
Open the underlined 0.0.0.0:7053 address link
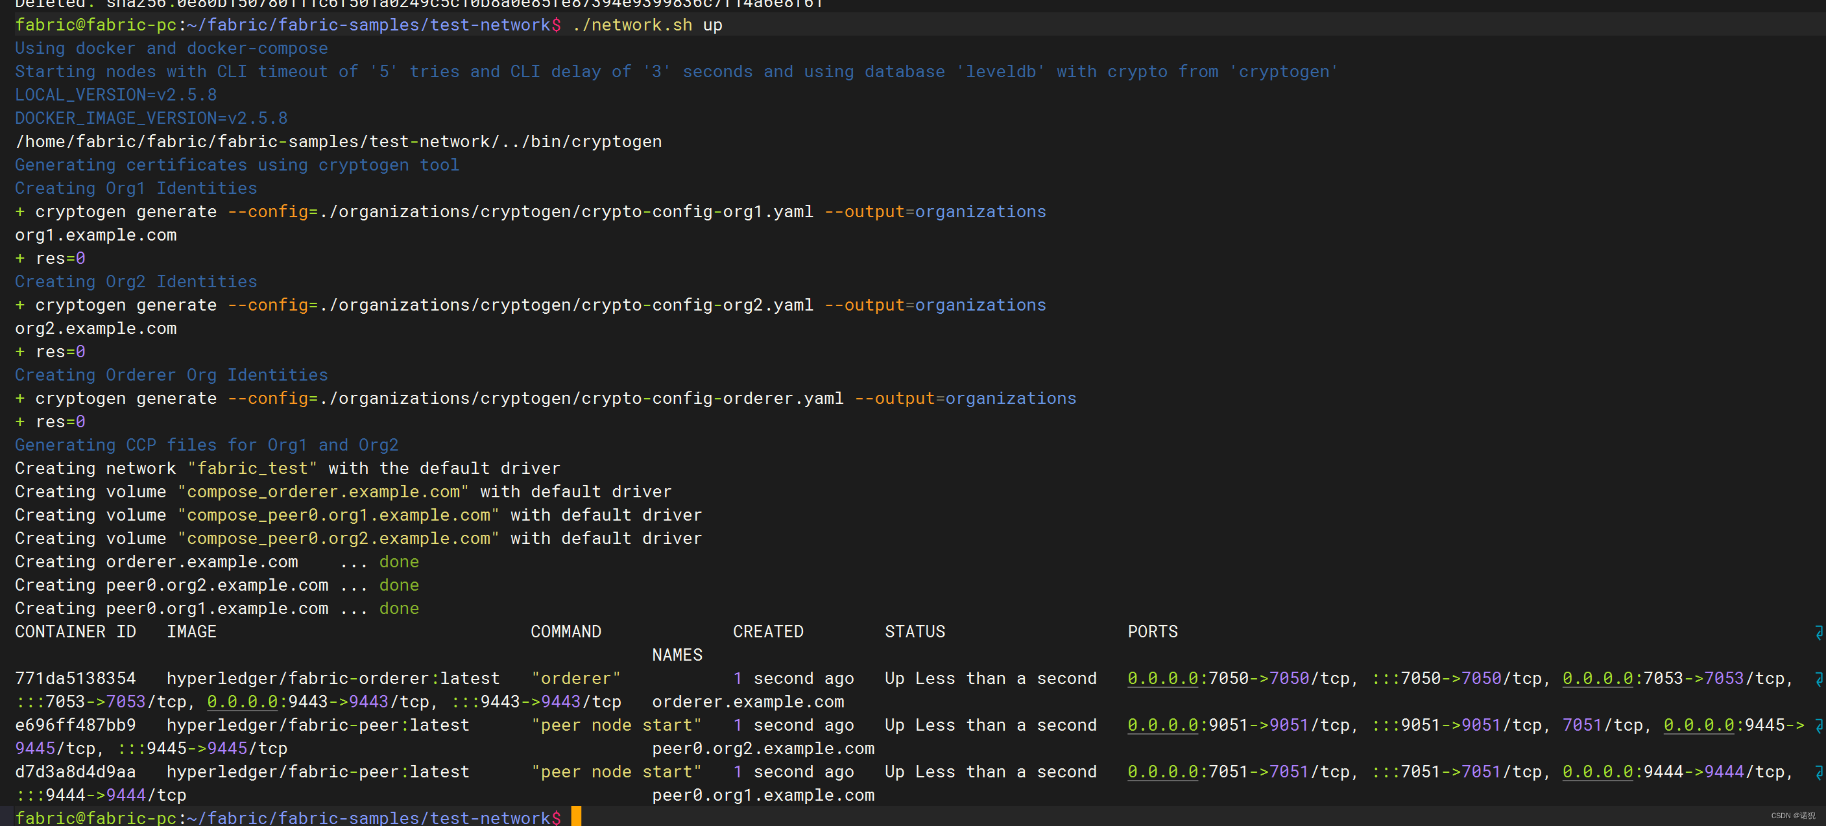(x=1598, y=679)
